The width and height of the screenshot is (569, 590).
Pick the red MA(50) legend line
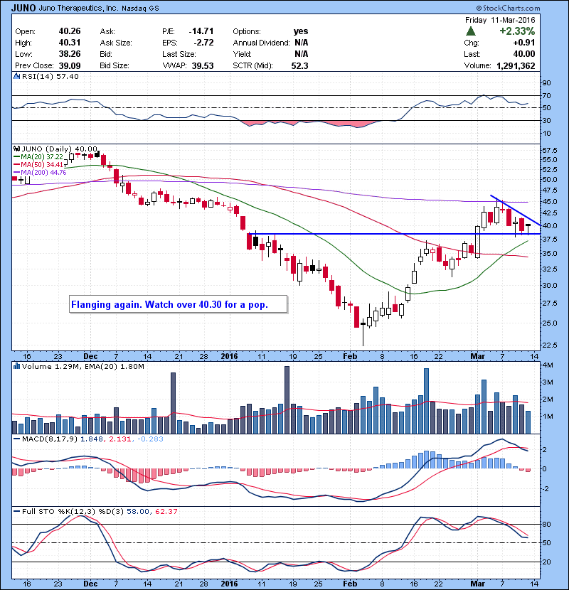(16, 165)
